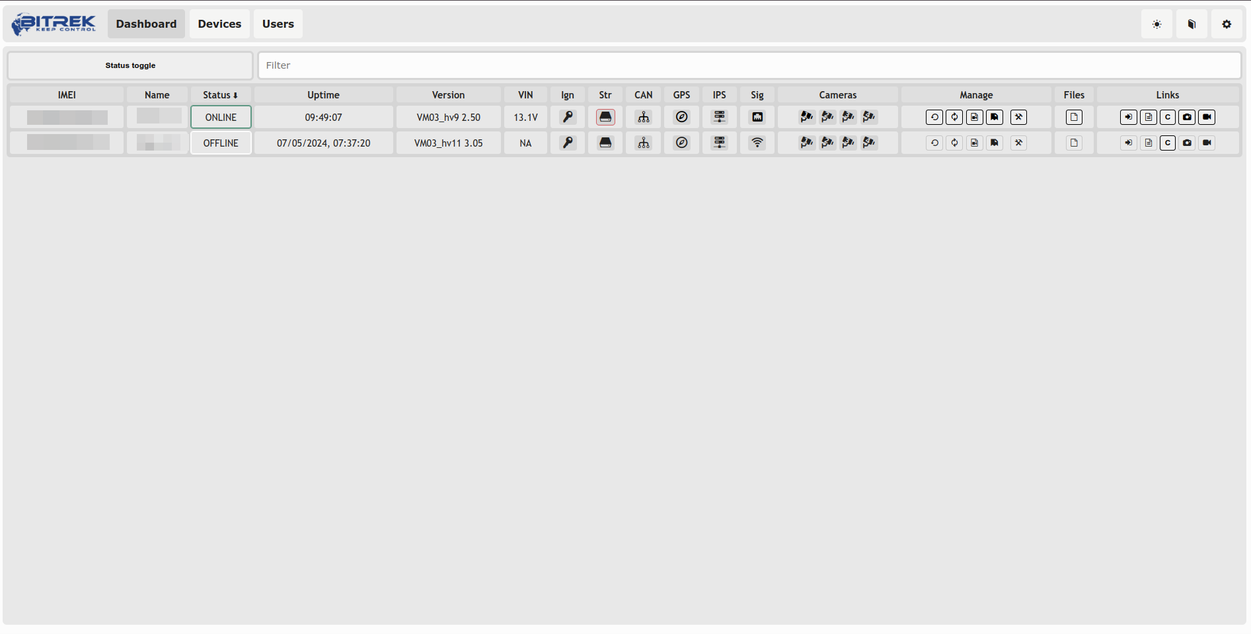Open camera 3 of the online device

(x=848, y=117)
